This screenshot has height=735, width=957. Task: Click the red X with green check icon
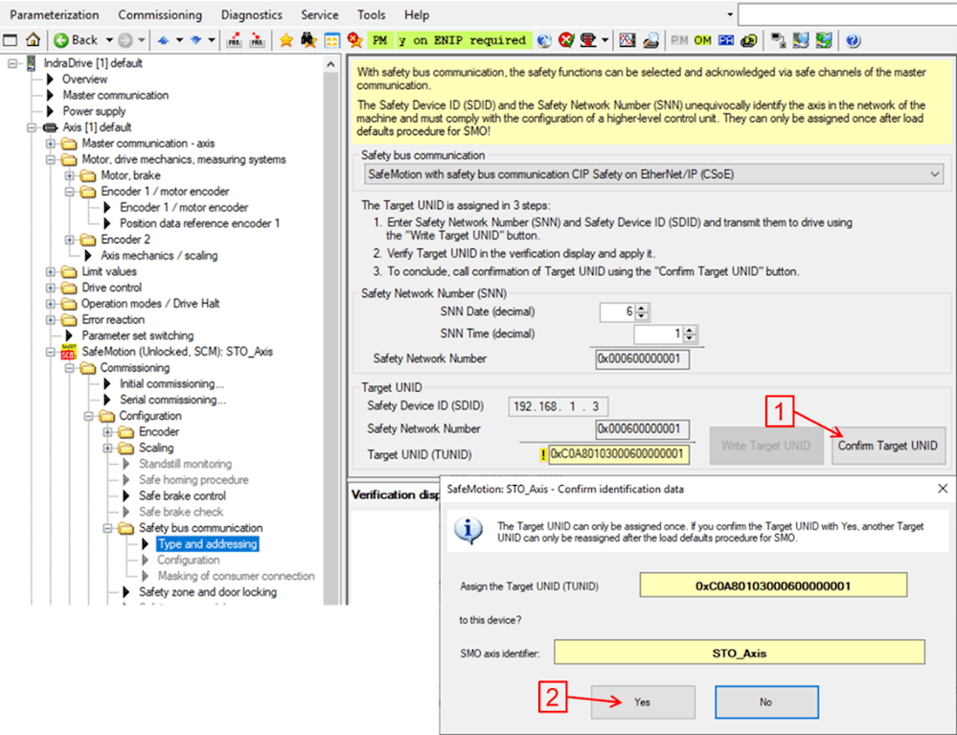(566, 40)
